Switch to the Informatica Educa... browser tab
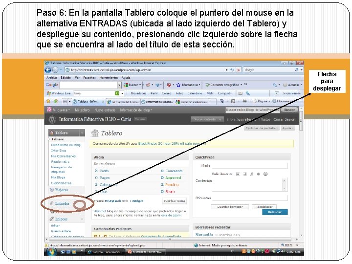Viewport: 352px width, 264px height. (x=157, y=102)
